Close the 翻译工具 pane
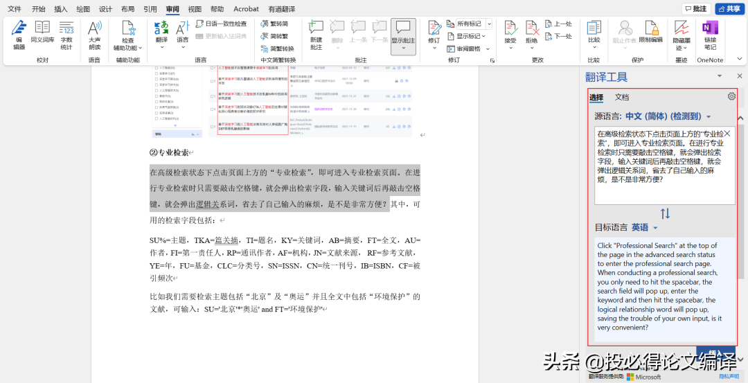The height and width of the screenshot is (383, 748). [x=740, y=76]
